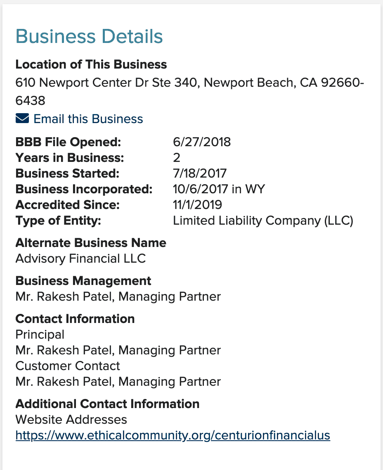383x470 pixels.
Task: Click the Additional Contact Information heading
Action: [x=107, y=404]
